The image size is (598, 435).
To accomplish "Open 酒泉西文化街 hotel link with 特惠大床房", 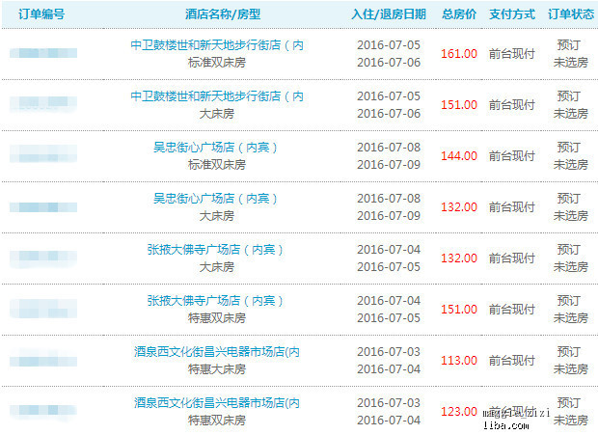I will point(216,352).
